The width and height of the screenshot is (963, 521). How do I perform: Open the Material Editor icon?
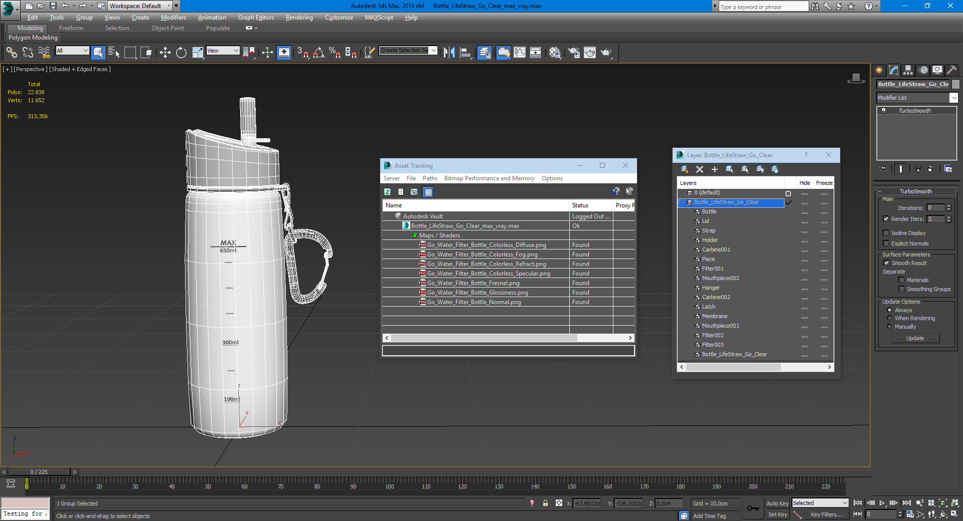coord(555,52)
